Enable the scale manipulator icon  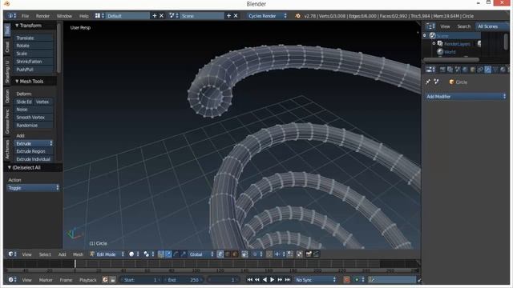point(184,254)
